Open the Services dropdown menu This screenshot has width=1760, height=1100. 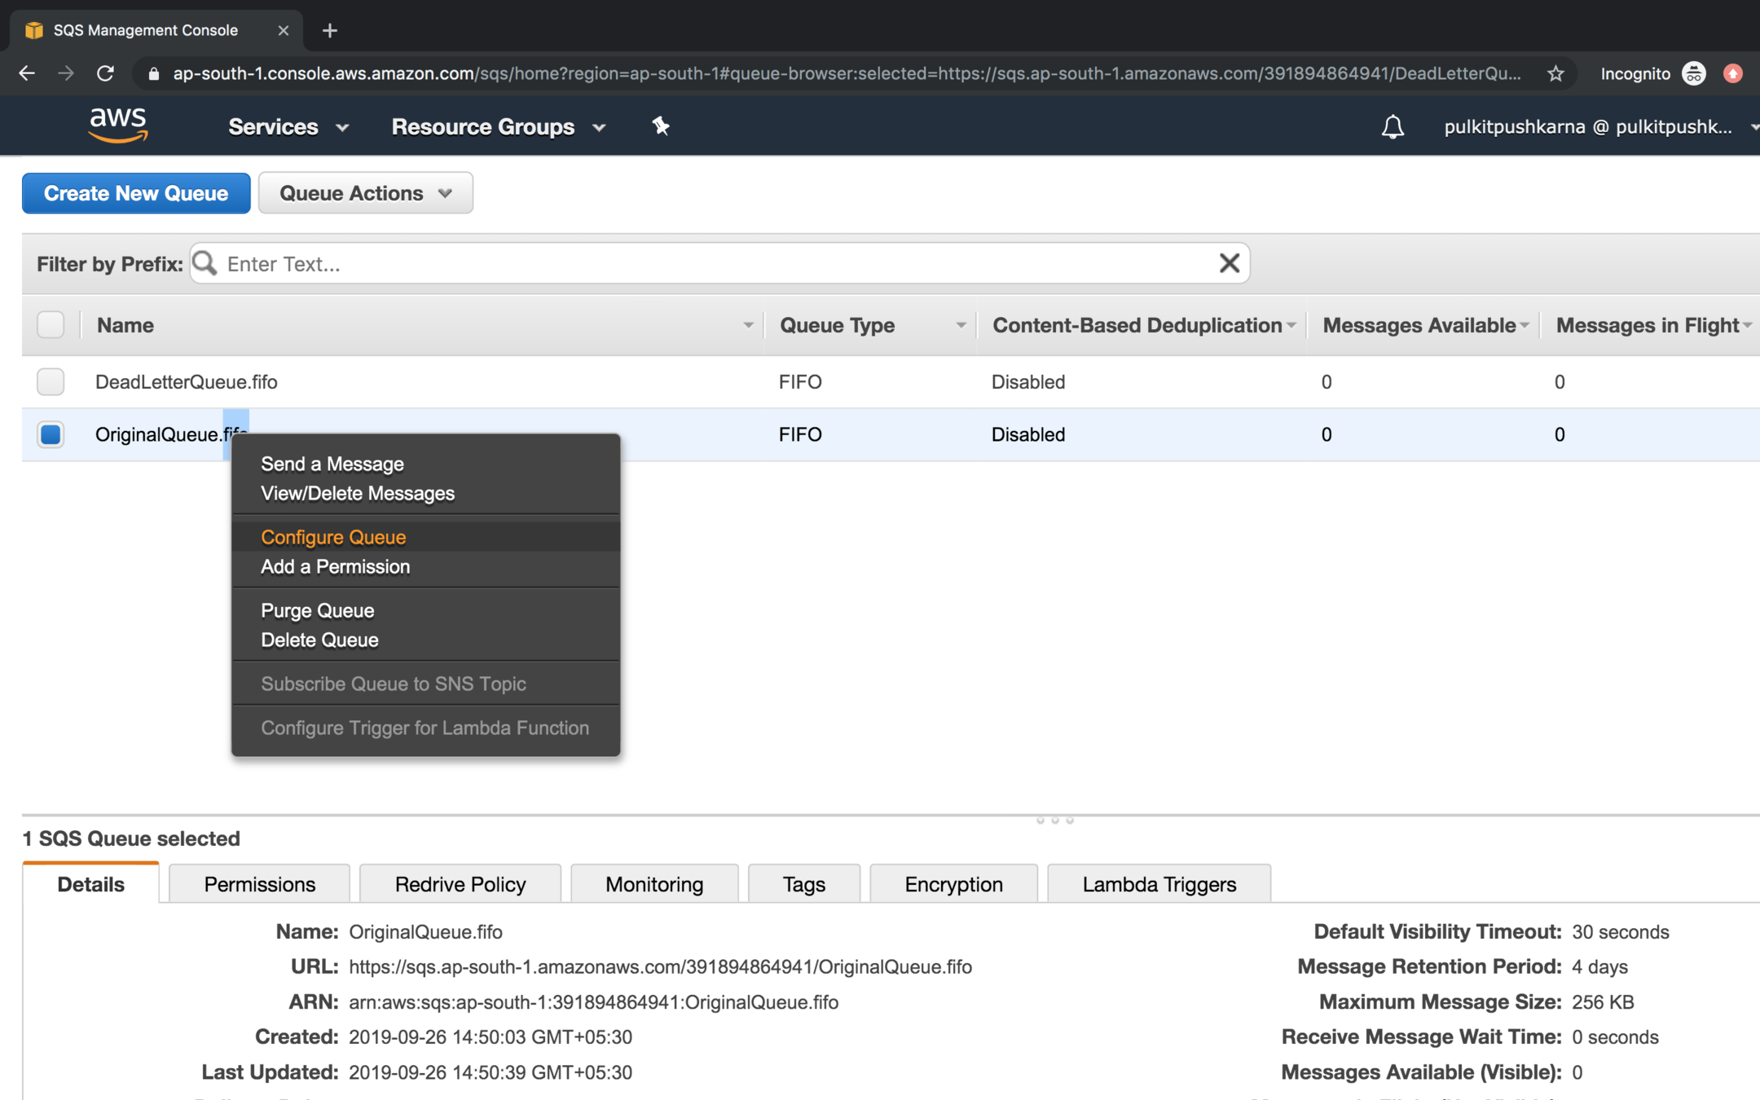288,127
